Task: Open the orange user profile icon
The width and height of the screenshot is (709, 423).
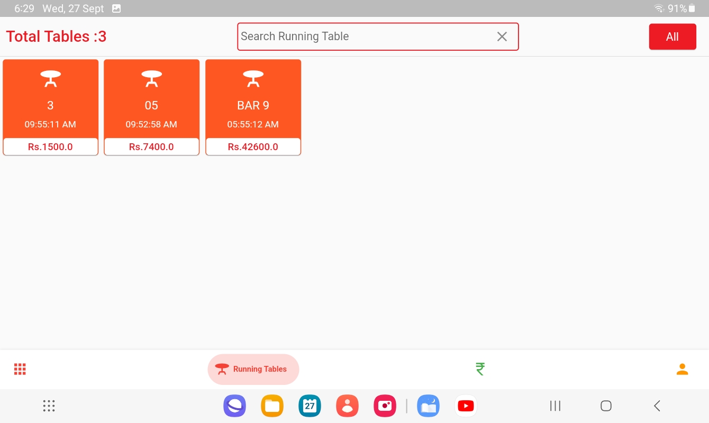Action: click(683, 369)
